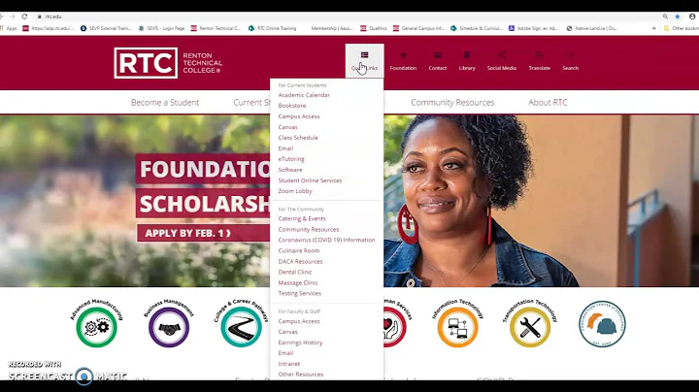
Task: Click the Contact envelope icon
Action: pyautogui.click(x=437, y=55)
